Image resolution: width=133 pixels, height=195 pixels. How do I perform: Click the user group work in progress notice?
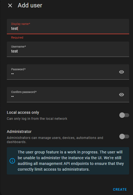tap(71, 161)
